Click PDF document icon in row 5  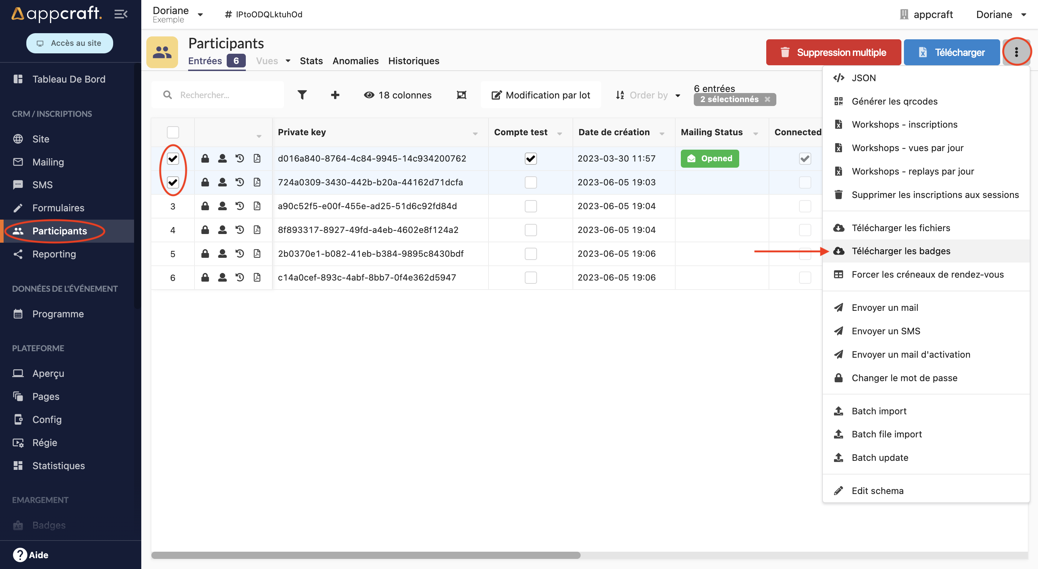click(x=257, y=253)
